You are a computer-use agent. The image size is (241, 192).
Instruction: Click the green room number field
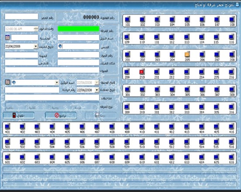point(78,29)
